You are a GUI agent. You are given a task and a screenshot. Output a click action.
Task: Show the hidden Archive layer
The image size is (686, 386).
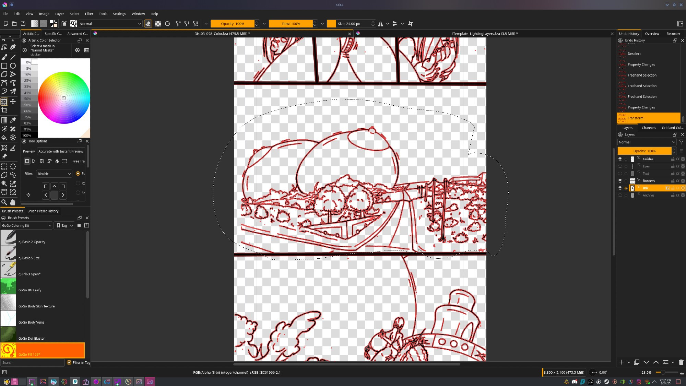point(620,195)
